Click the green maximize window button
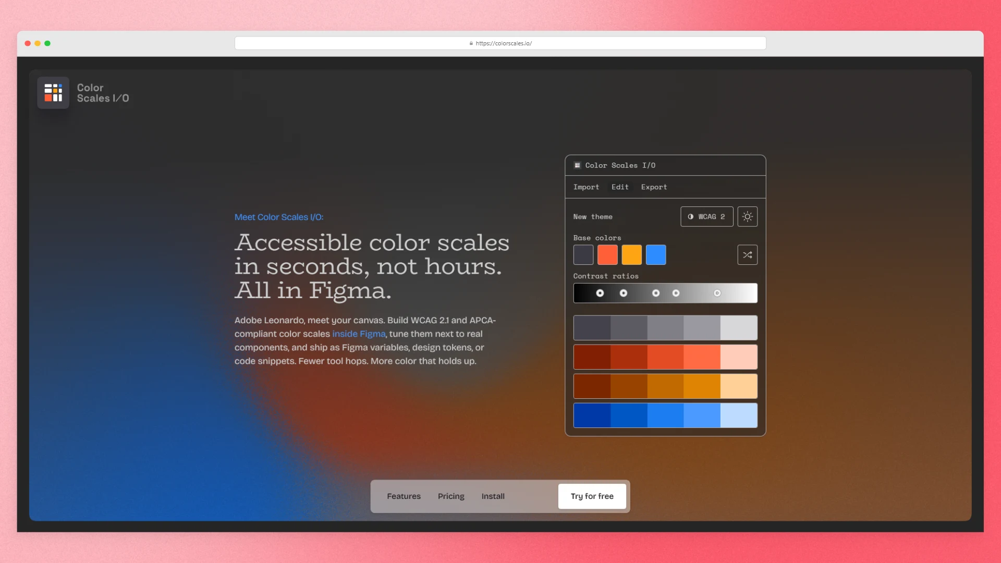The height and width of the screenshot is (563, 1001). point(47,43)
